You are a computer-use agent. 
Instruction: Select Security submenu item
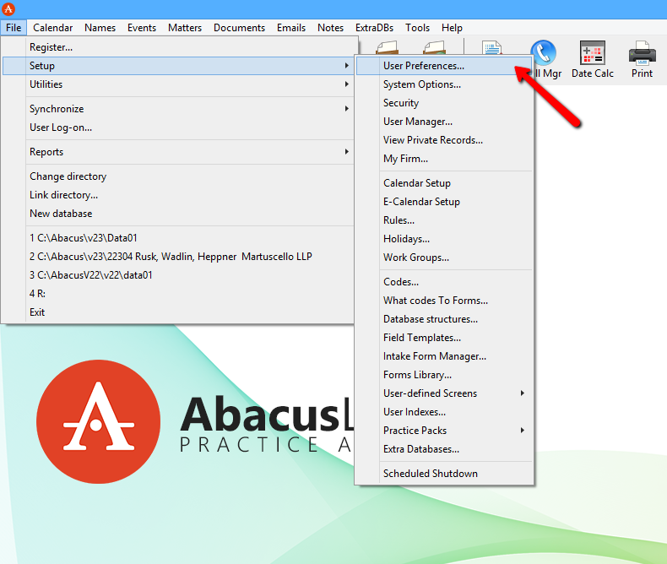pos(444,103)
